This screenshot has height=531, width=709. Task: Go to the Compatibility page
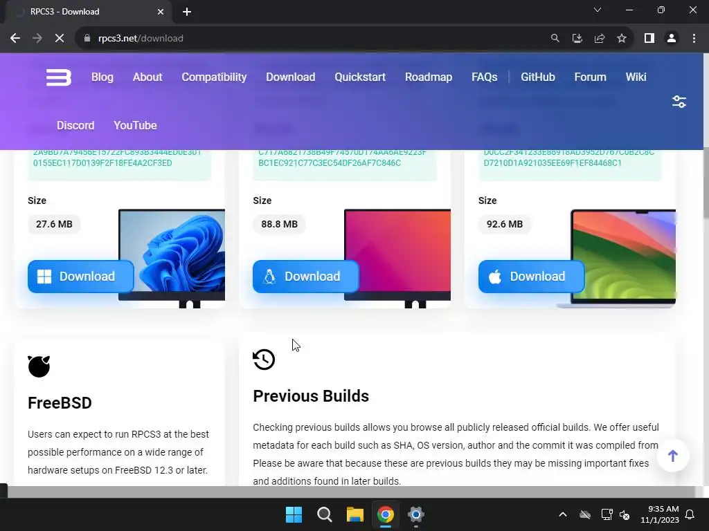coord(214,77)
